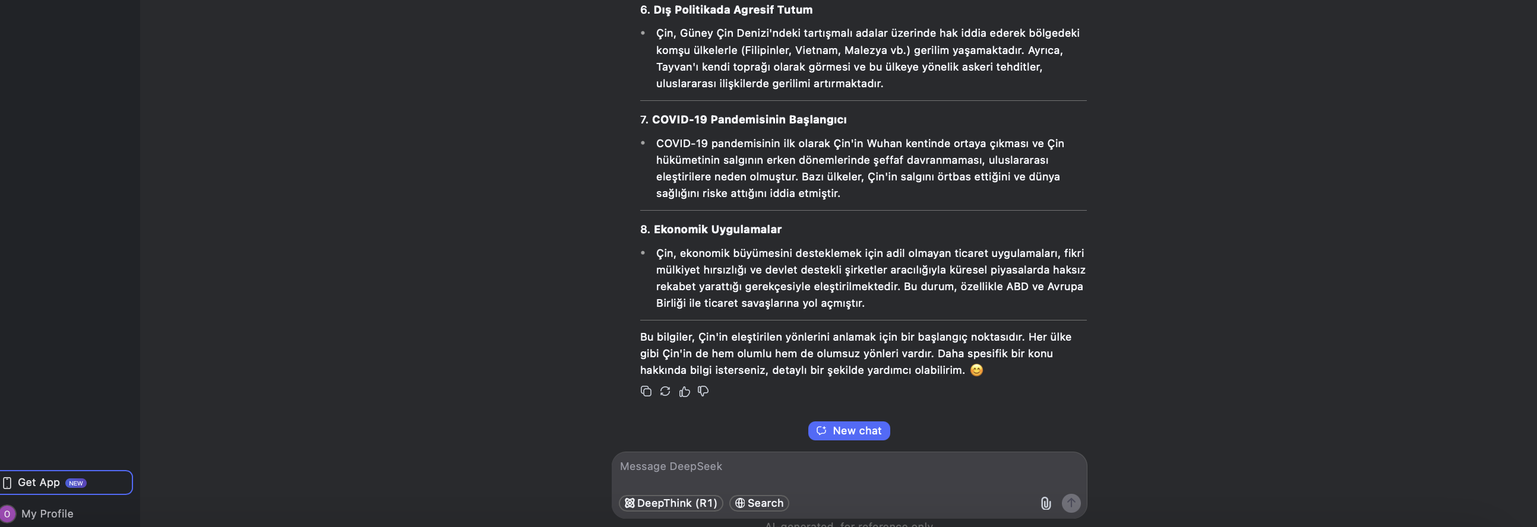Click the New chat bubble icon
The height and width of the screenshot is (527, 1537).
click(821, 430)
